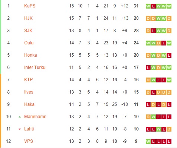
Task: Click Ilves's red L form badge
Action: pyautogui.click(x=153, y=92)
